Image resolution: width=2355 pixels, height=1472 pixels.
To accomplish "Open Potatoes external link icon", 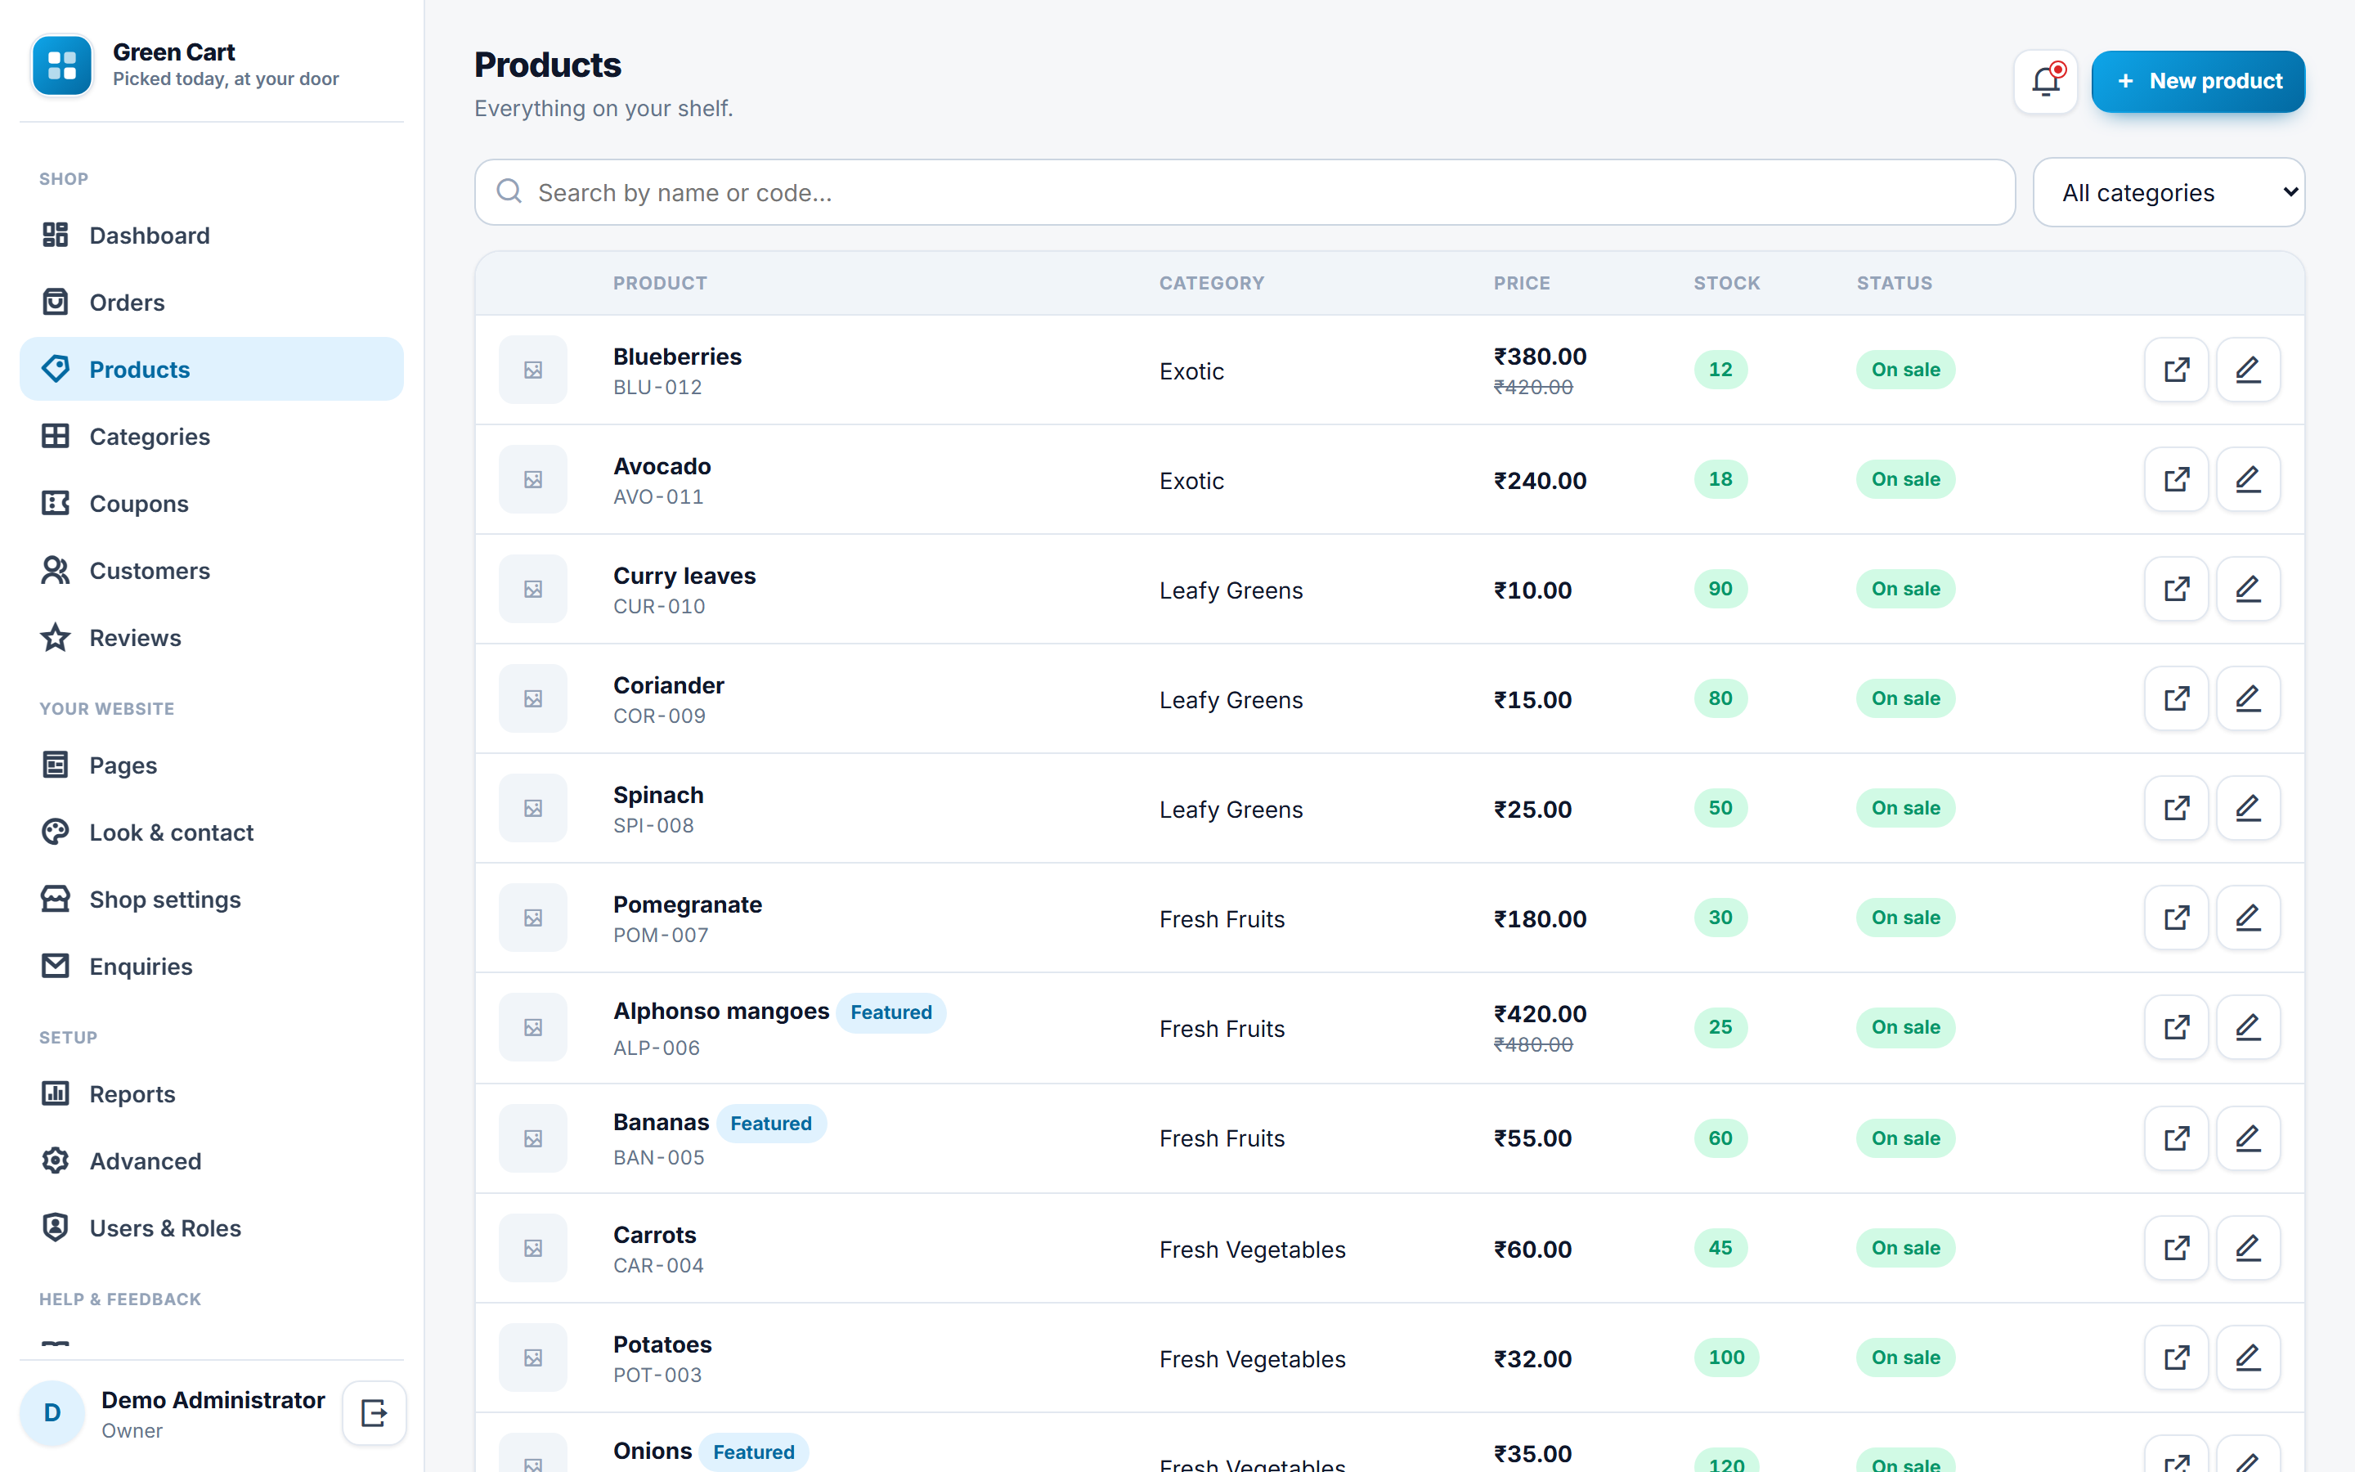I will tap(2176, 1358).
